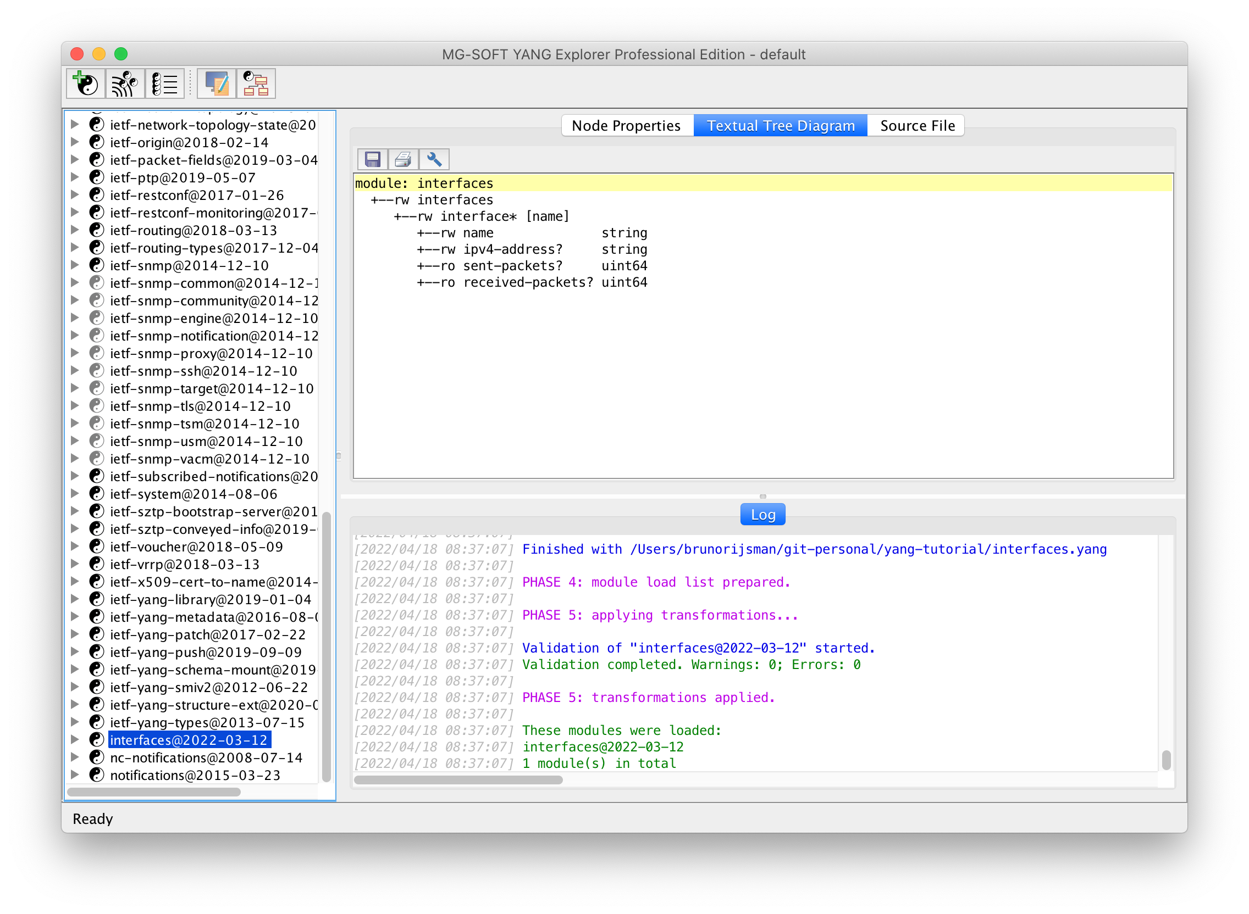This screenshot has height=914, width=1249.
Task: Click the Add New YANG Module toolbar icon
Action: click(85, 83)
